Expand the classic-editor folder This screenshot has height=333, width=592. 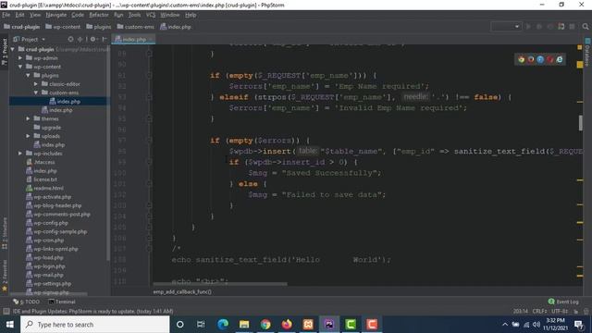[35, 84]
